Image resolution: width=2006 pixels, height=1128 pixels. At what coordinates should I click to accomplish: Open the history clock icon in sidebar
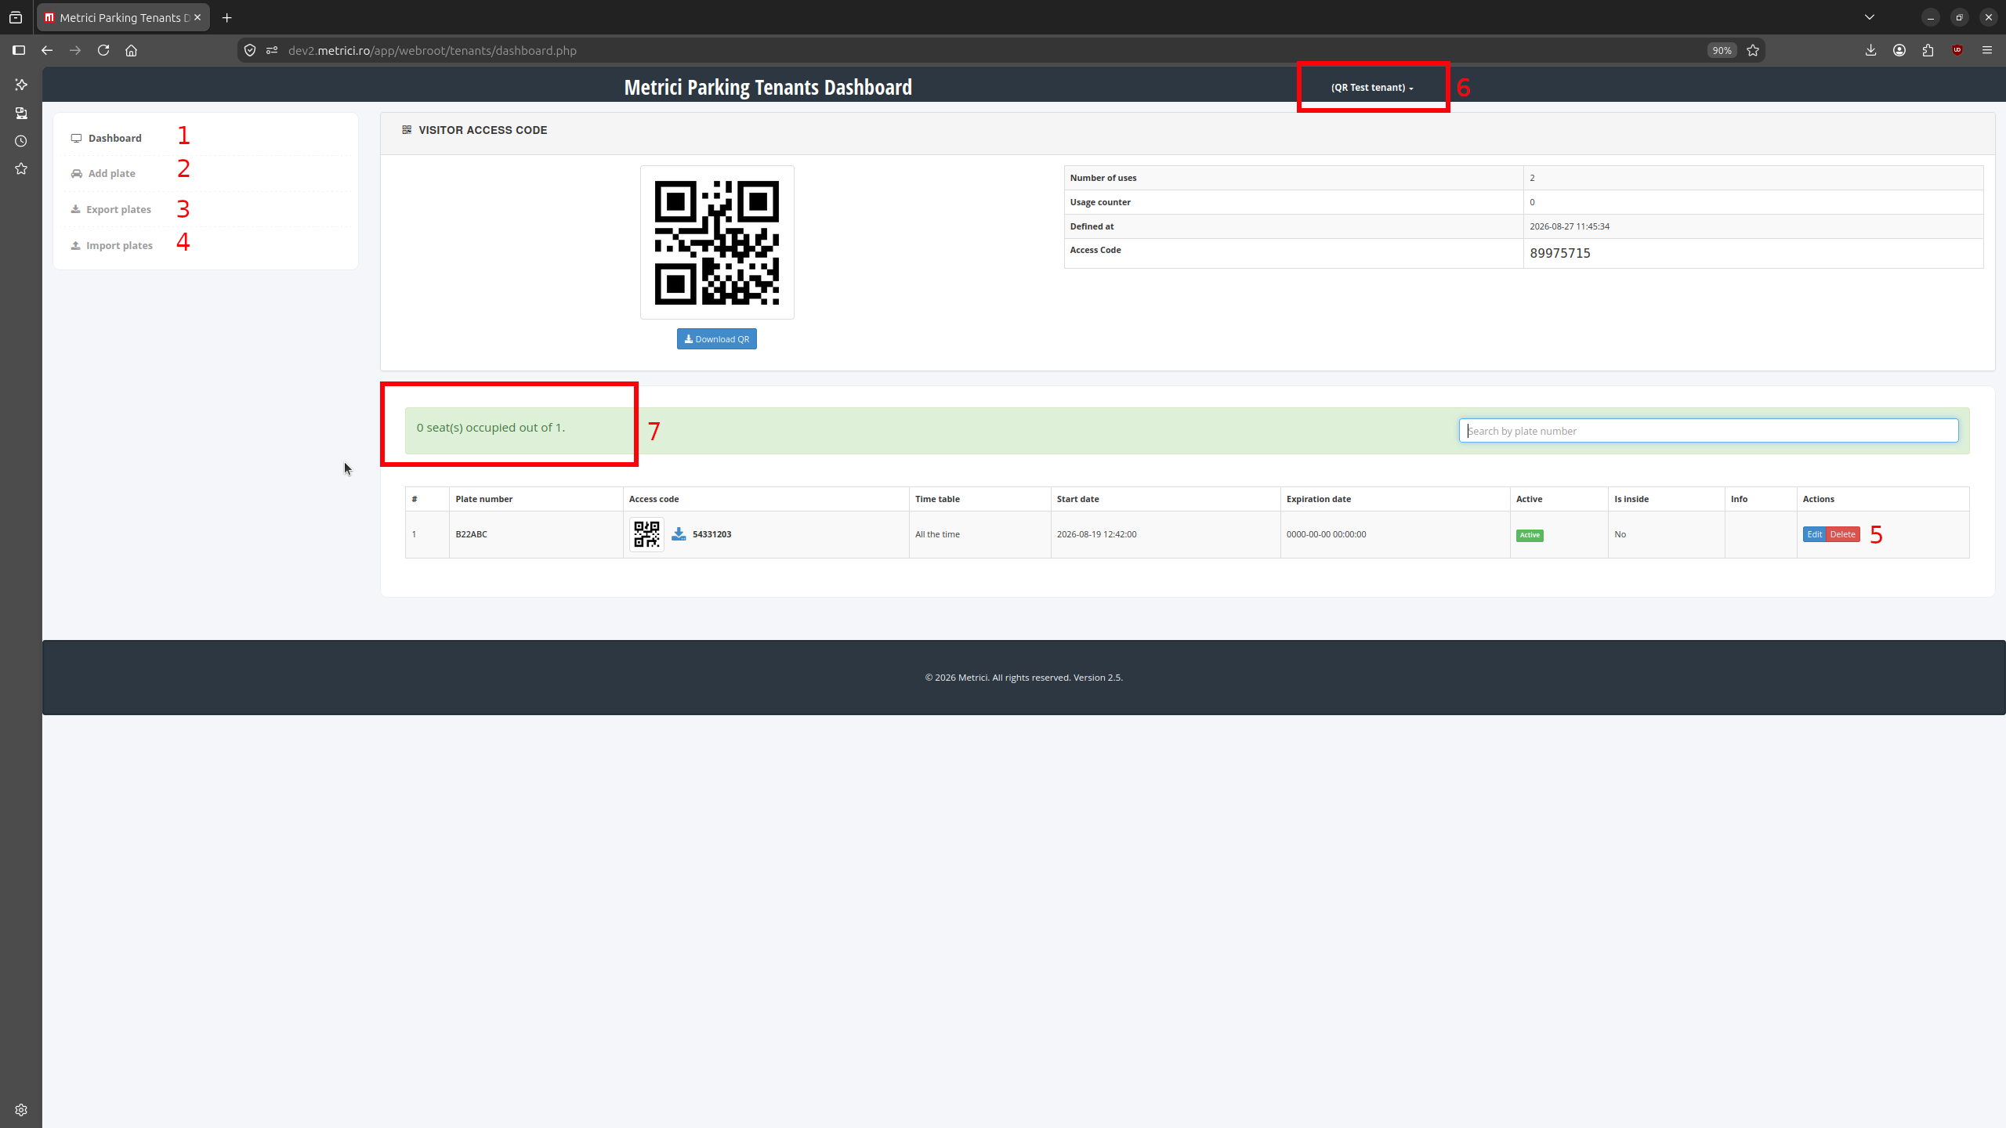pos(21,141)
